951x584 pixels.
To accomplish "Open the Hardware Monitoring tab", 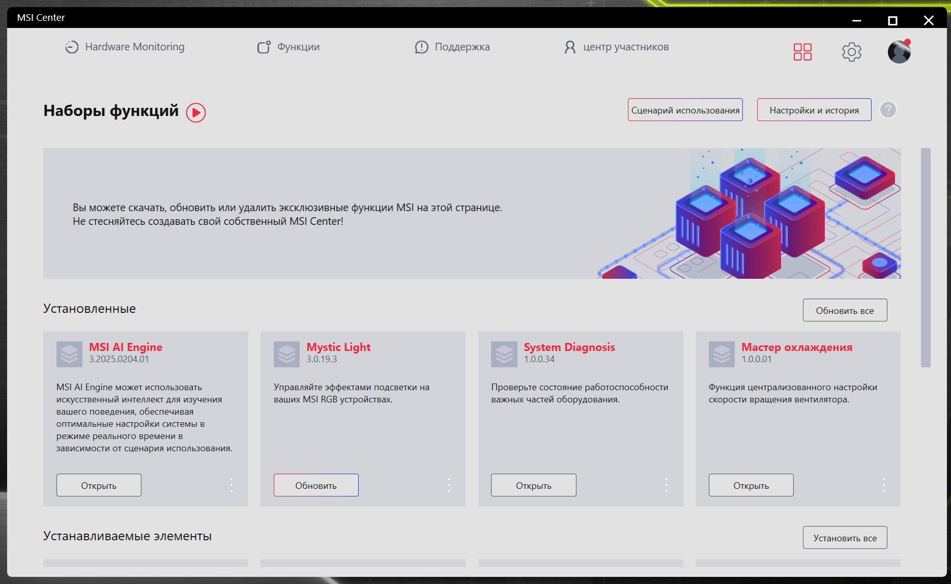I will click(125, 47).
